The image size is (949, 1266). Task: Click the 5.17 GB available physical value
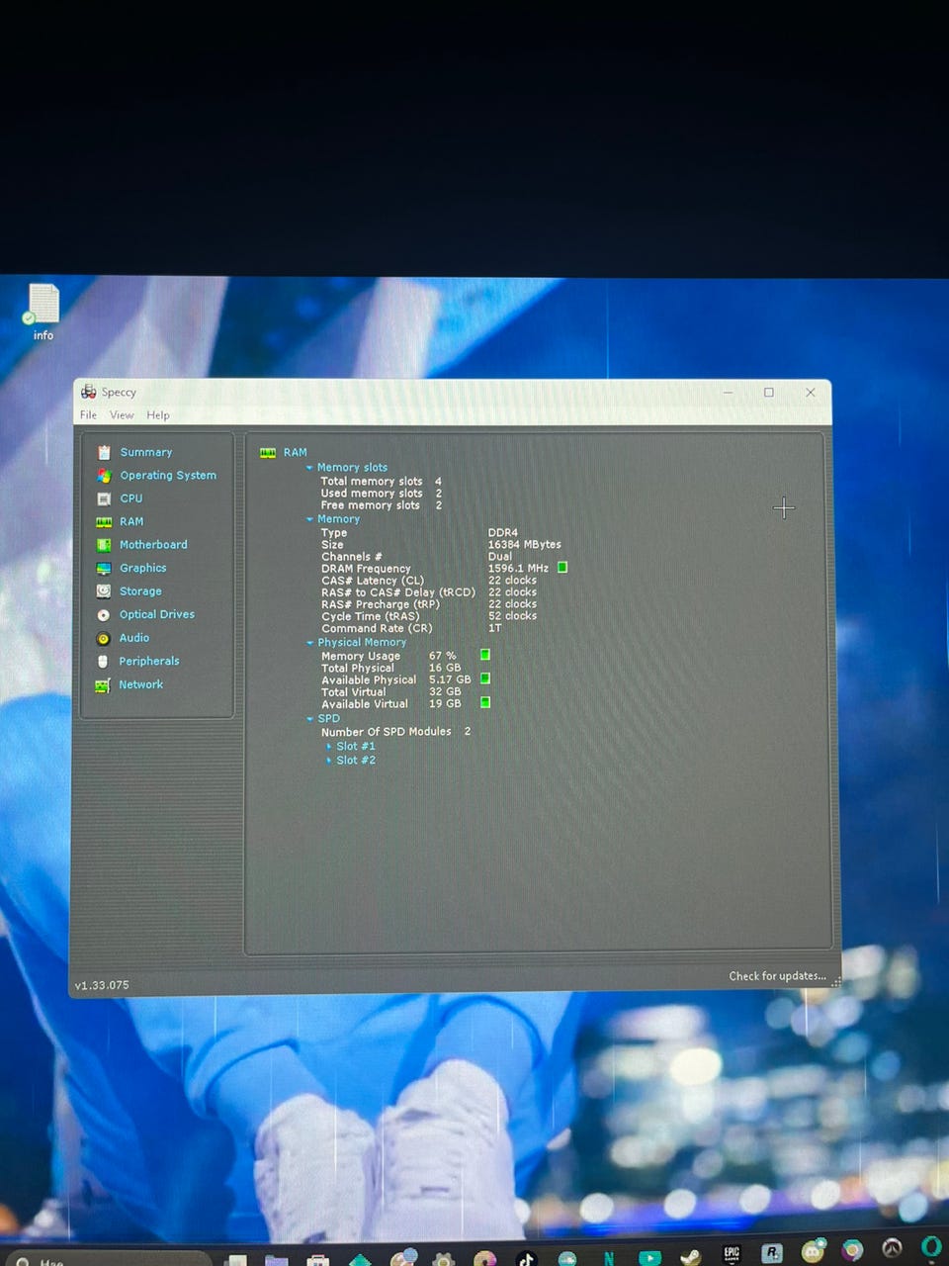click(450, 680)
